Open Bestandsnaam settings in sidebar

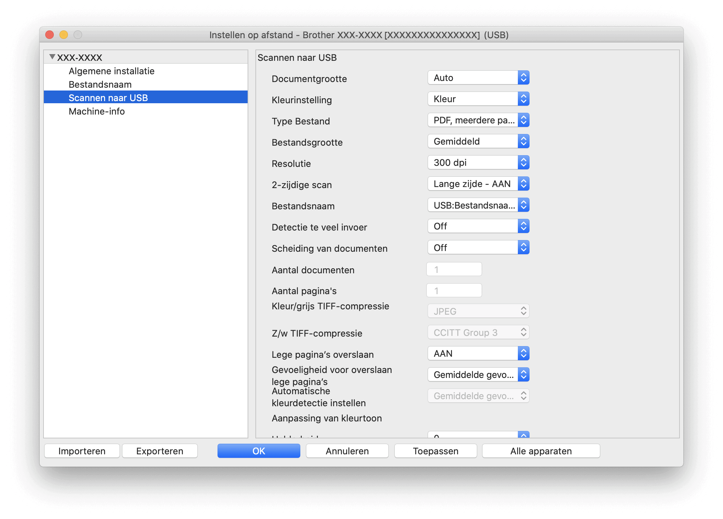click(x=100, y=84)
